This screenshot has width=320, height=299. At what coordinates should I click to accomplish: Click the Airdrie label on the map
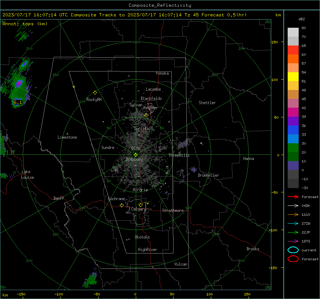click(140, 190)
